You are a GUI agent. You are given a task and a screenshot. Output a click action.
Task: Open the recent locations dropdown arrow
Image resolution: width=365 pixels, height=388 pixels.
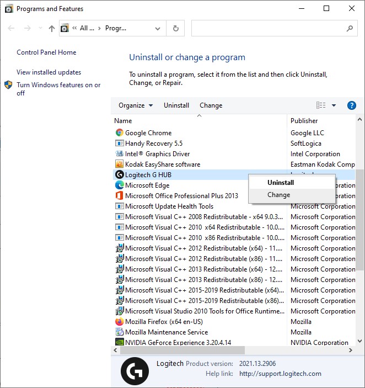(x=40, y=28)
